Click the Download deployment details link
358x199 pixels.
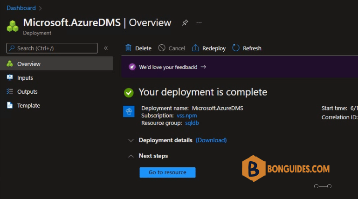[x=211, y=140]
